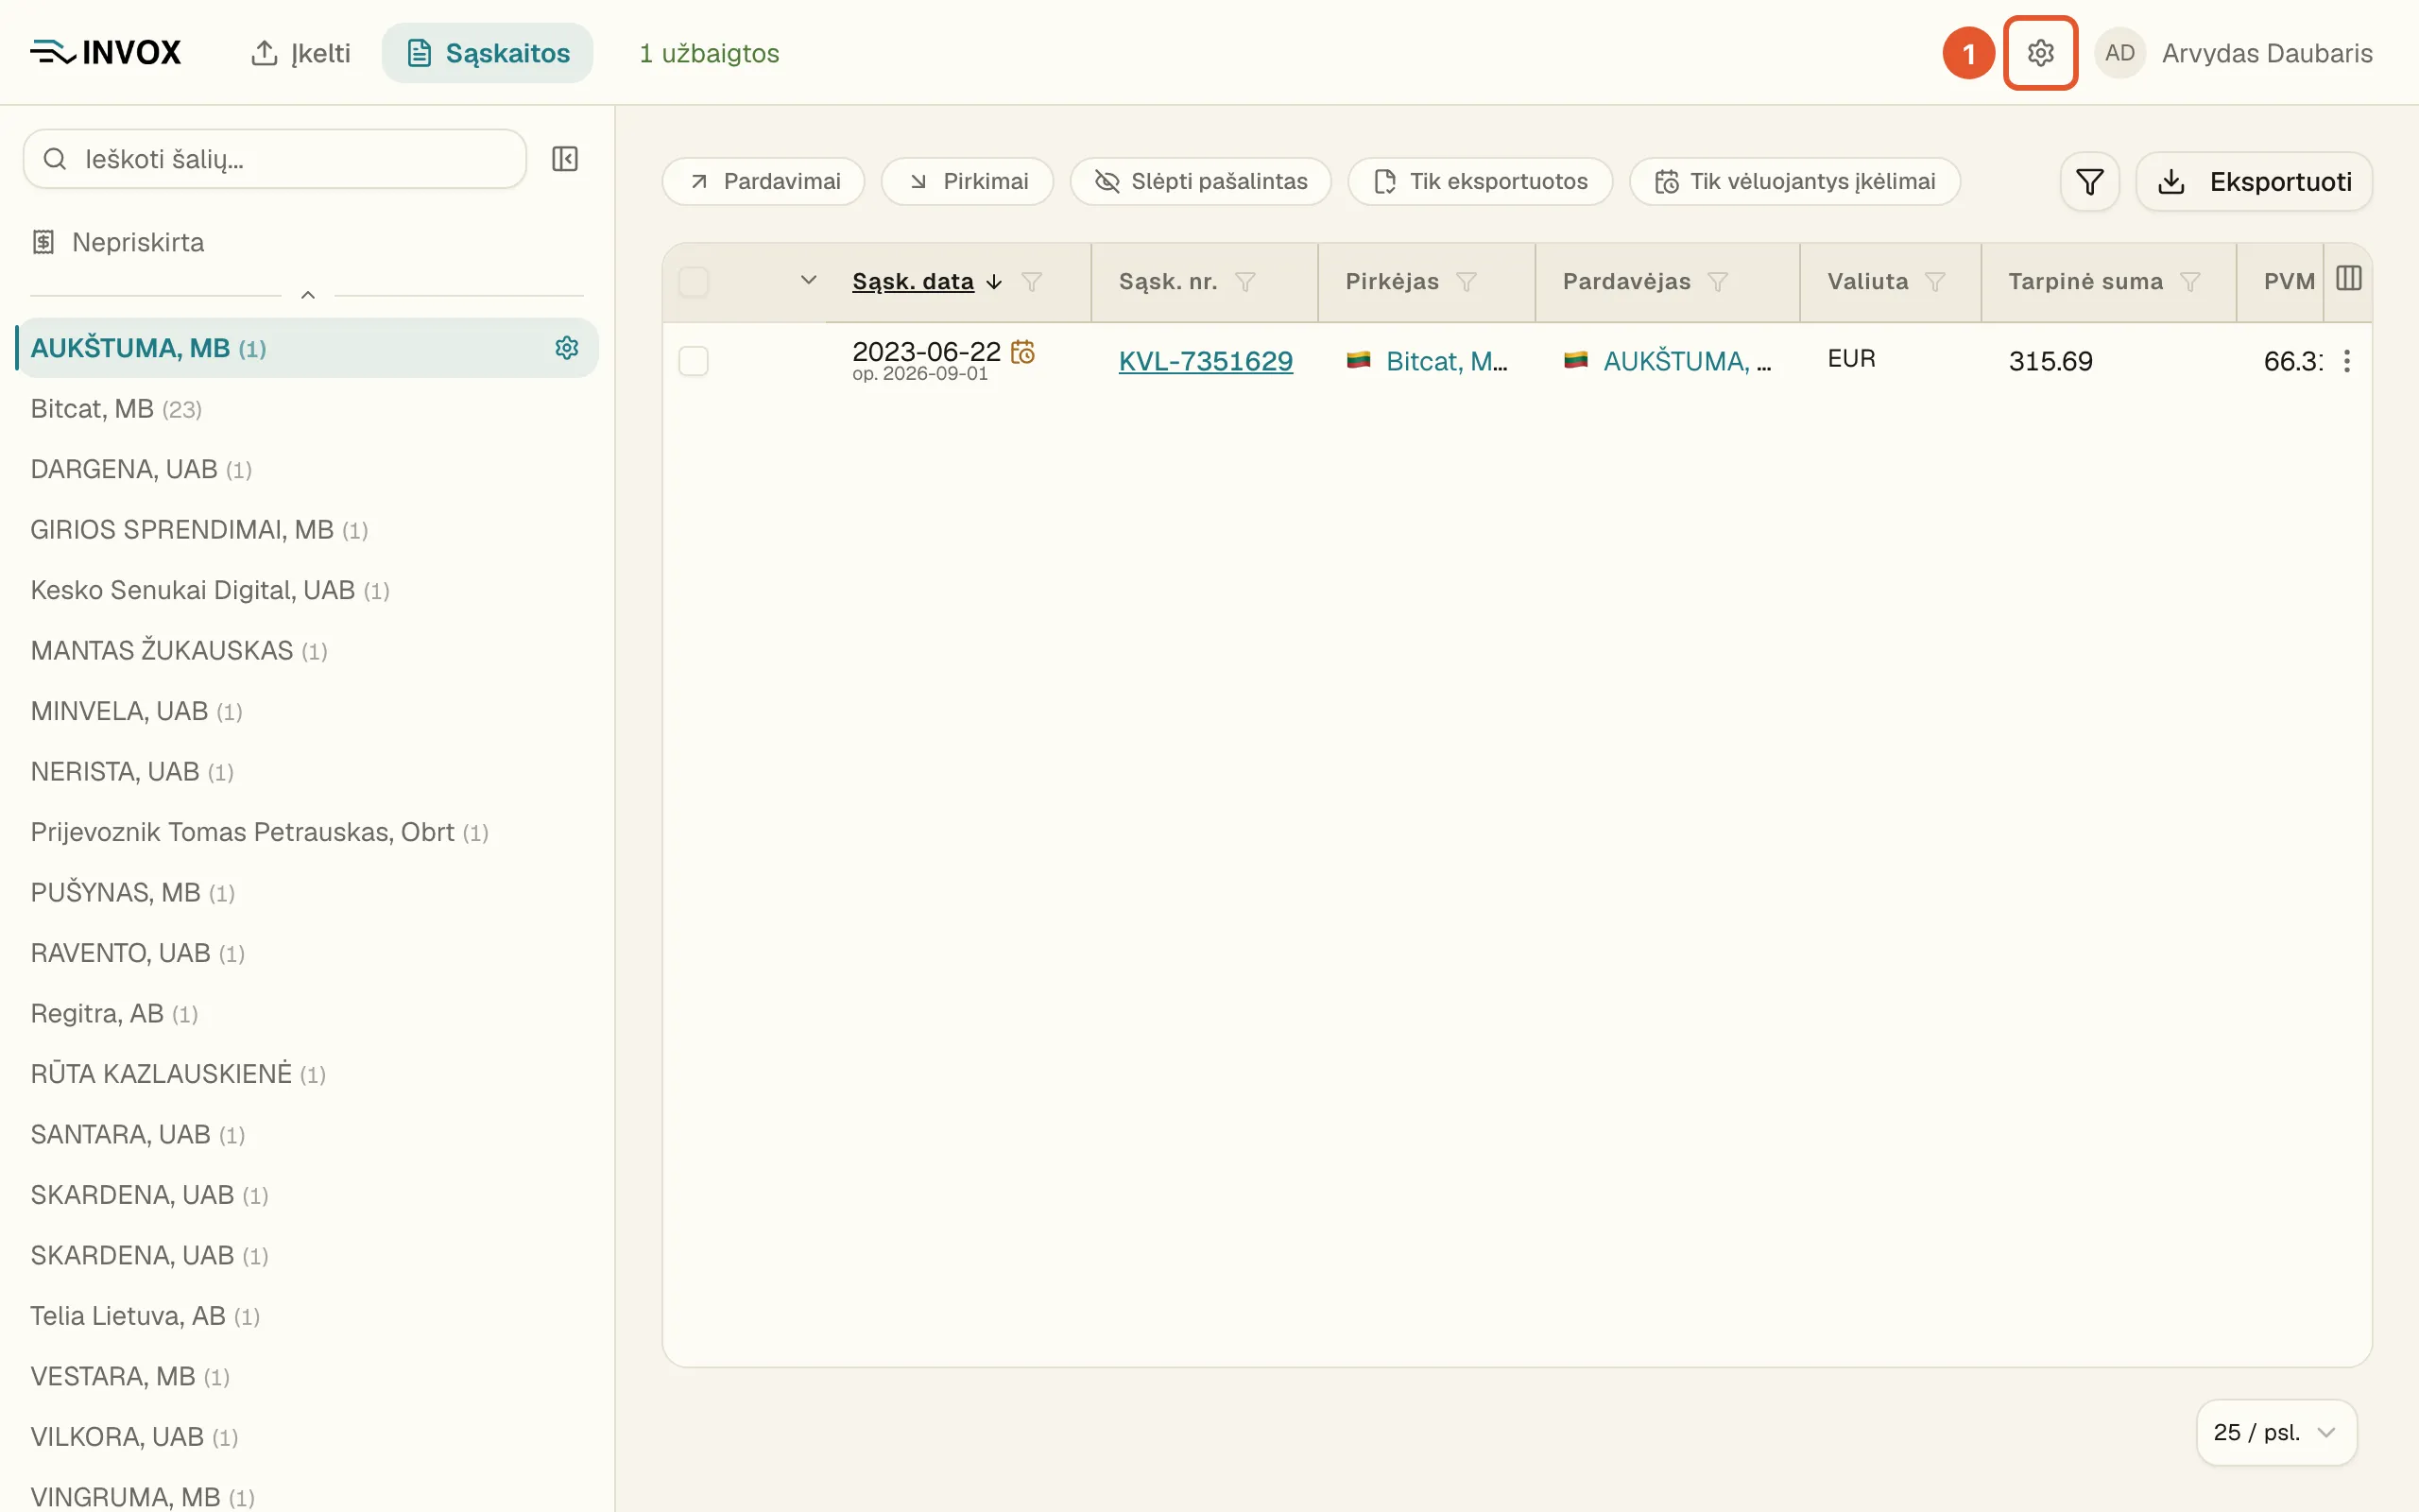This screenshot has width=2419, height=1512.
Task: Toggle Slėpti pašalintas filter
Action: coord(1200,182)
